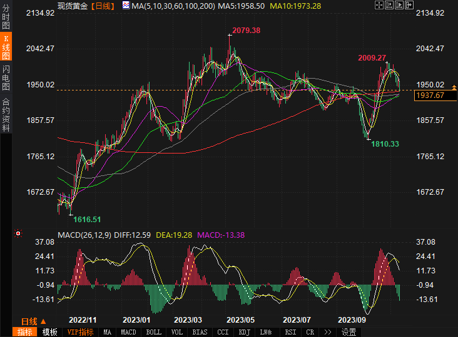
Task: Enable the RSI indicator
Action: [x=290, y=332]
